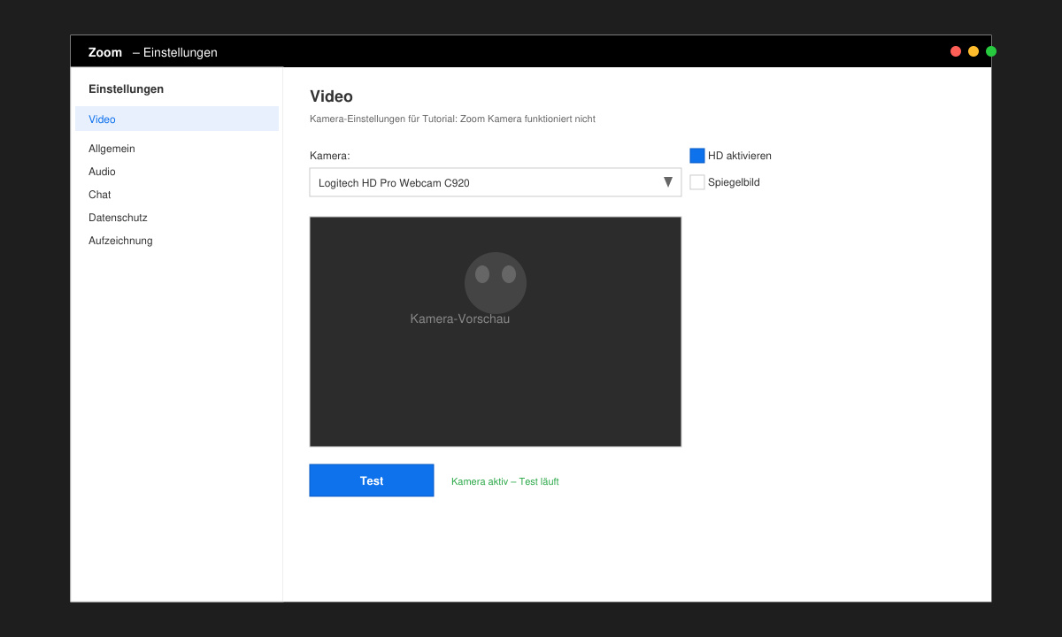This screenshot has width=1062, height=637.
Task: Click the Kamera-Vorschau preview area
Action: coord(496,332)
